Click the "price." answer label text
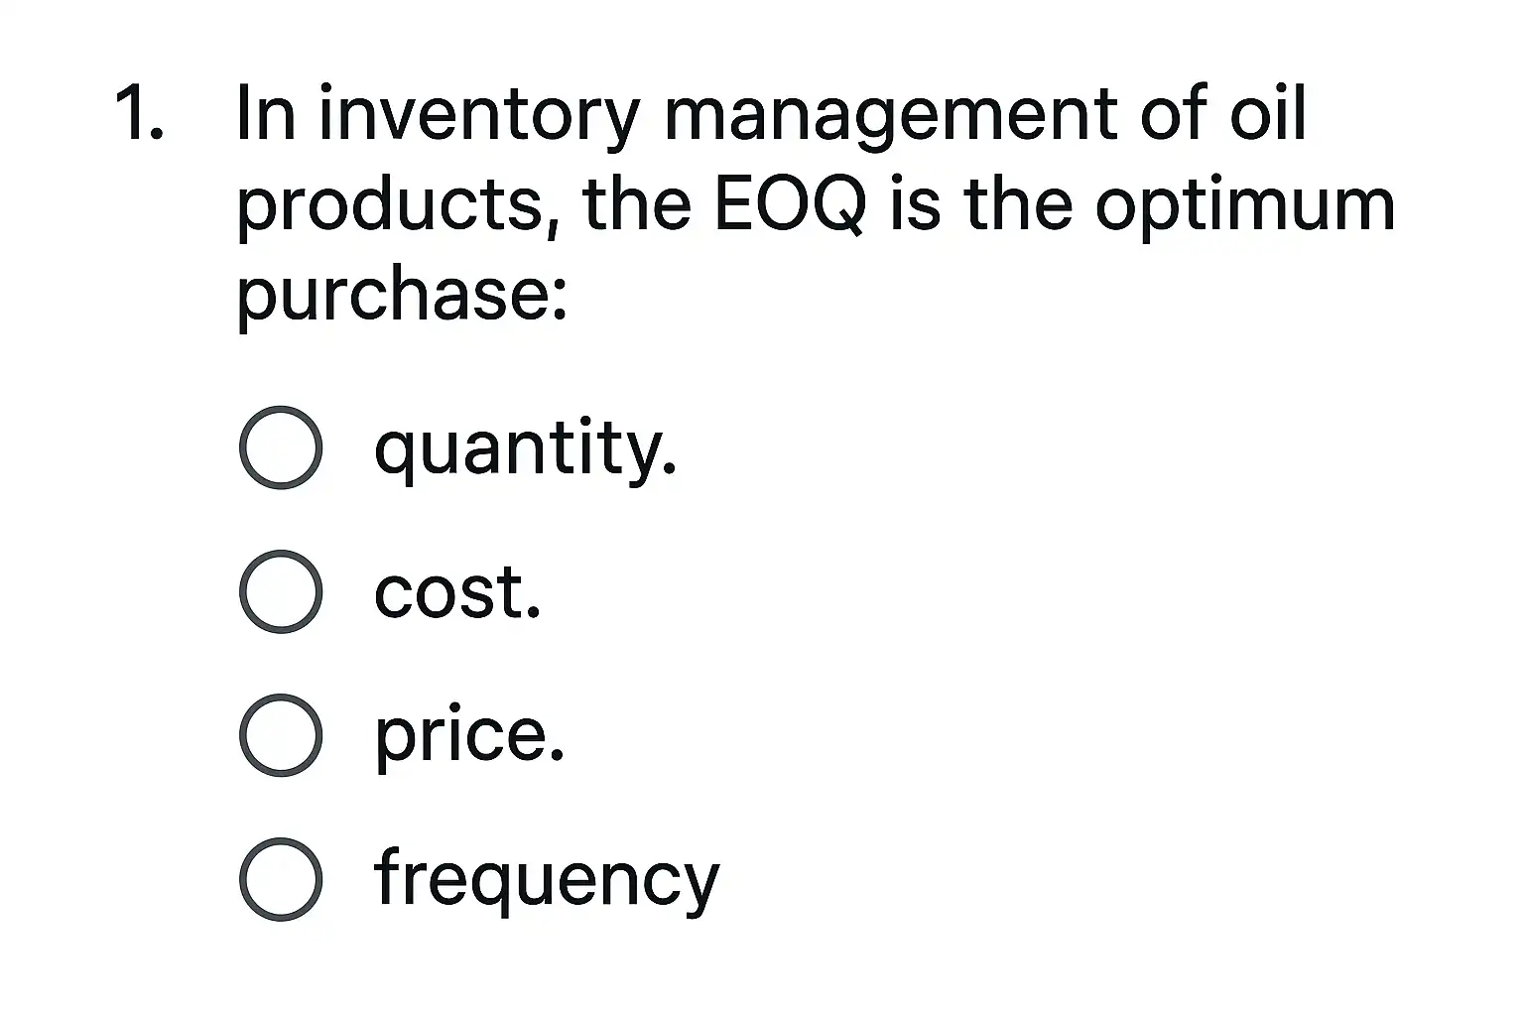Viewport: 1524px width, 1016px height. [x=469, y=736]
